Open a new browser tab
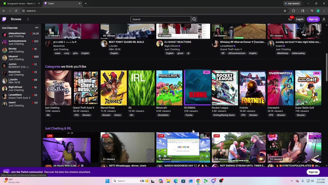 pyautogui.click(x=86, y=4)
